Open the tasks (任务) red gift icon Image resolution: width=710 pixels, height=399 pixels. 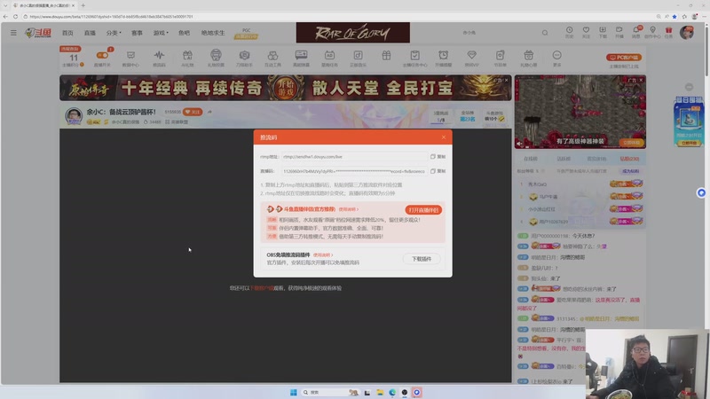(669, 32)
